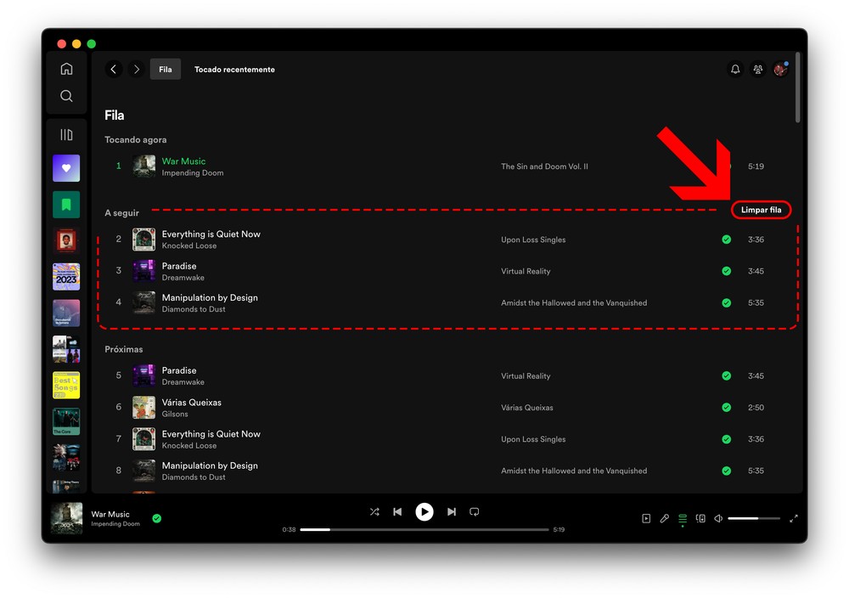Screen dimensions: 849x598
Task: Click the Limpar fila button
Action: (x=761, y=210)
